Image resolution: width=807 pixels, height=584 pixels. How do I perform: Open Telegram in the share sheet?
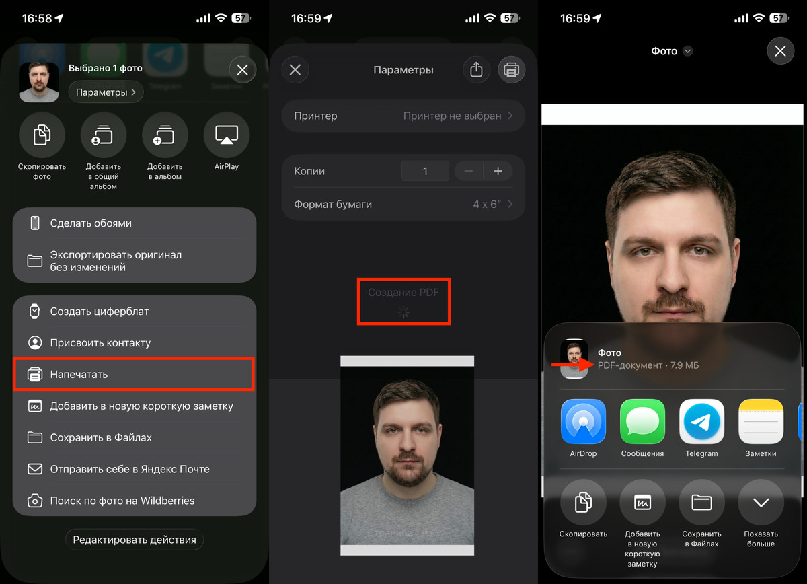701,422
